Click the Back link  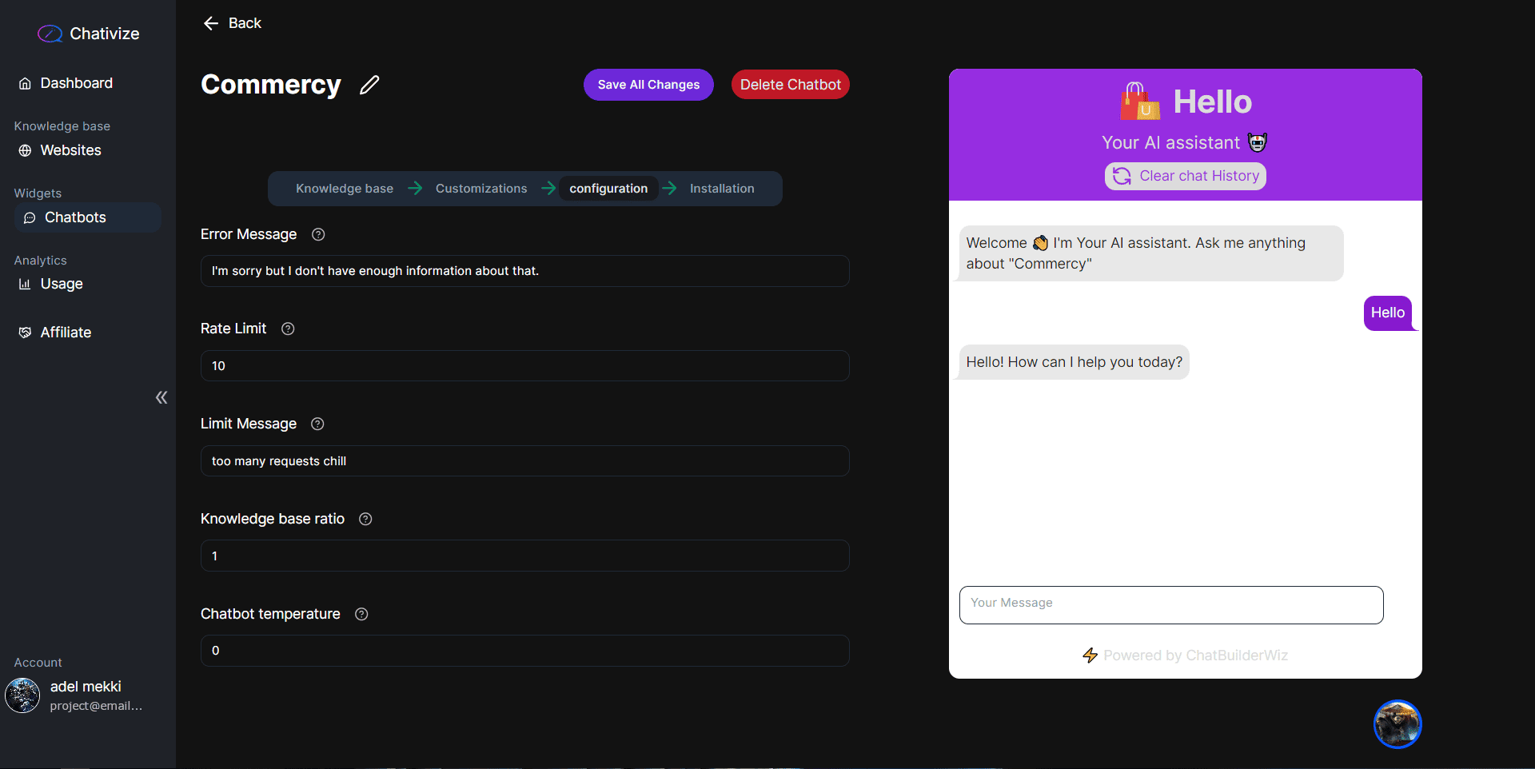tap(245, 23)
